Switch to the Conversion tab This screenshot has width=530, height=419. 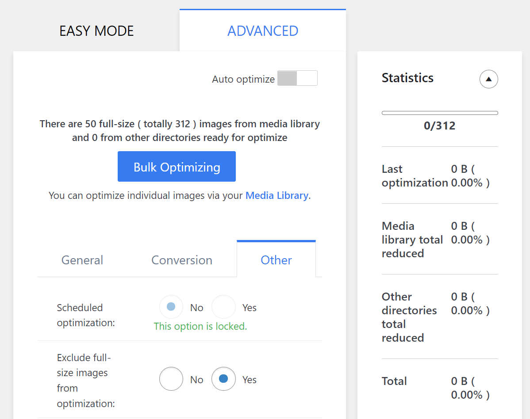(182, 260)
